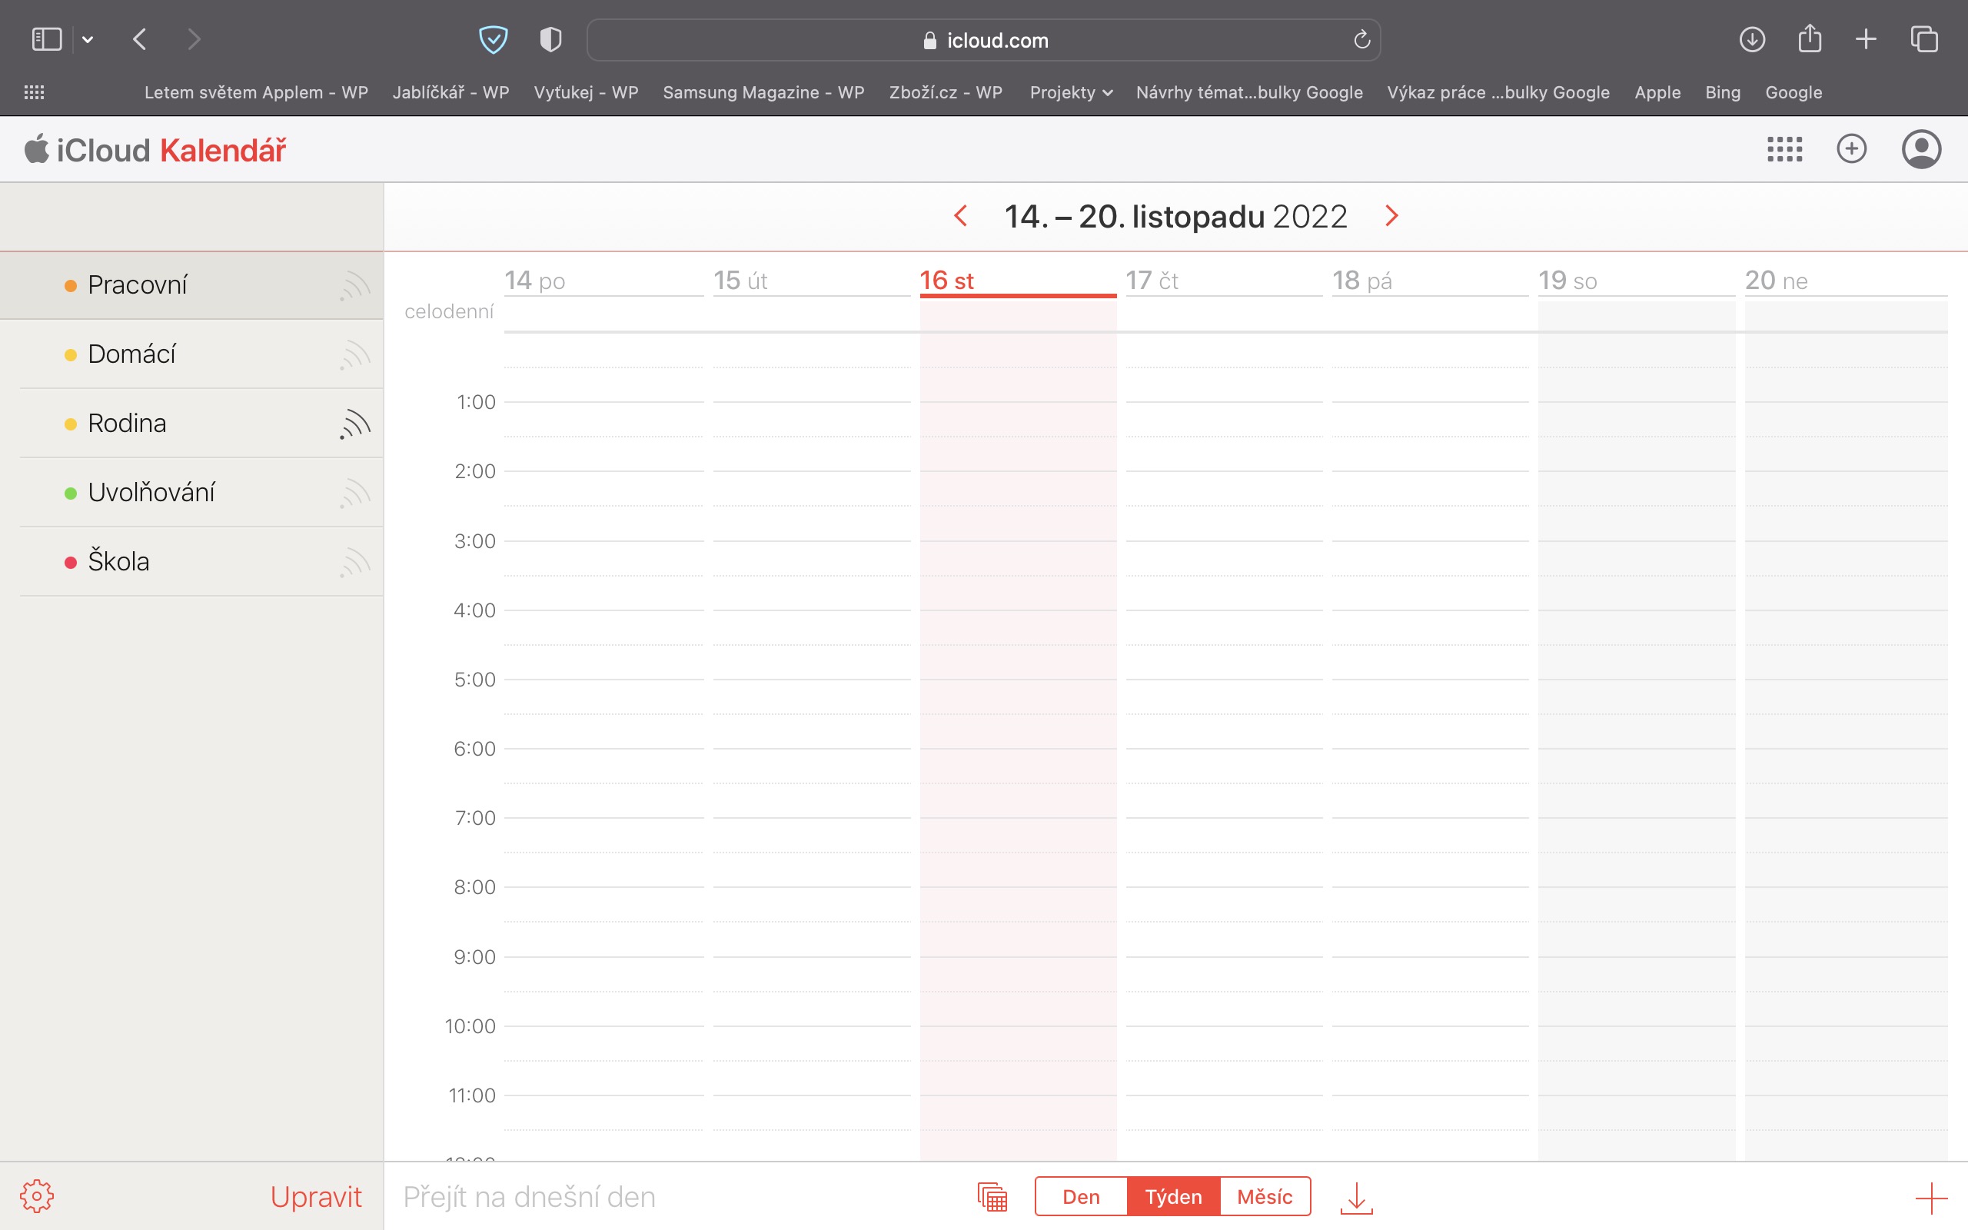Add new event with bottom plus icon

[x=1930, y=1198]
